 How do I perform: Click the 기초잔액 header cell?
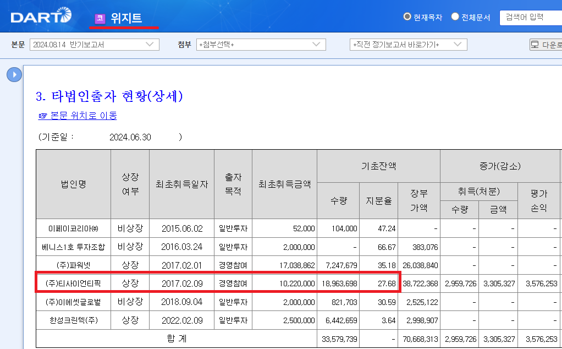[378, 166]
